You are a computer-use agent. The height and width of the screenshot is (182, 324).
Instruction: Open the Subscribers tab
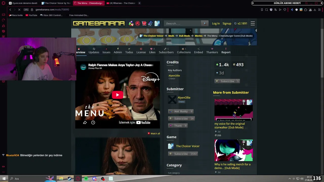click(166, 51)
